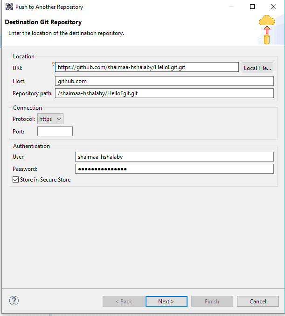Click into the URI text field
285x316 pixels.
147,67
